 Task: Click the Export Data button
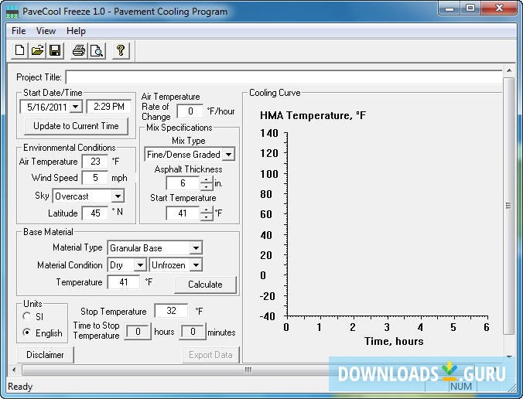210,355
